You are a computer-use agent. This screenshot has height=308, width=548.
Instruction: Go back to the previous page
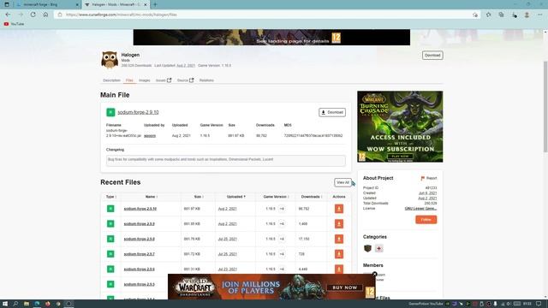(8, 15)
